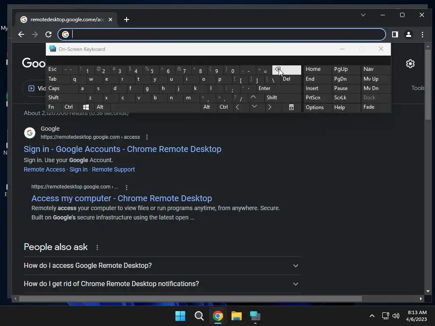
Task: Tap the Windows logo key on keyboard
Action: [x=86, y=107]
